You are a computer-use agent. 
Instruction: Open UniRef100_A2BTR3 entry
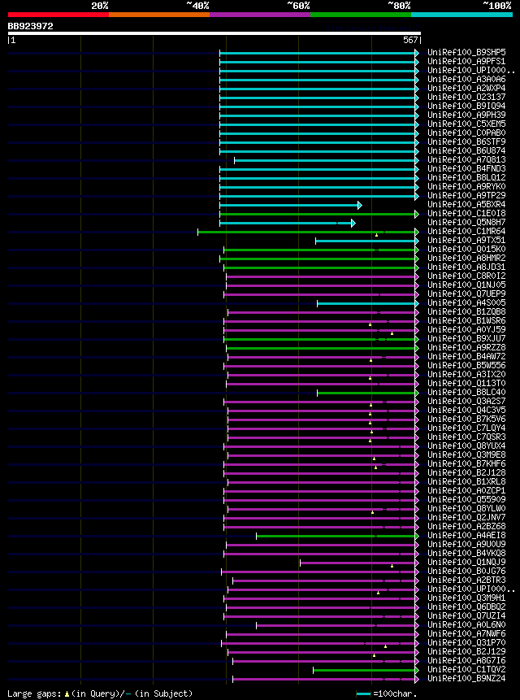coord(466,580)
